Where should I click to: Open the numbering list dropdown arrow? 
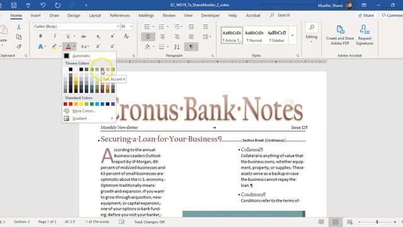pyautogui.click(x=167, y=26)
